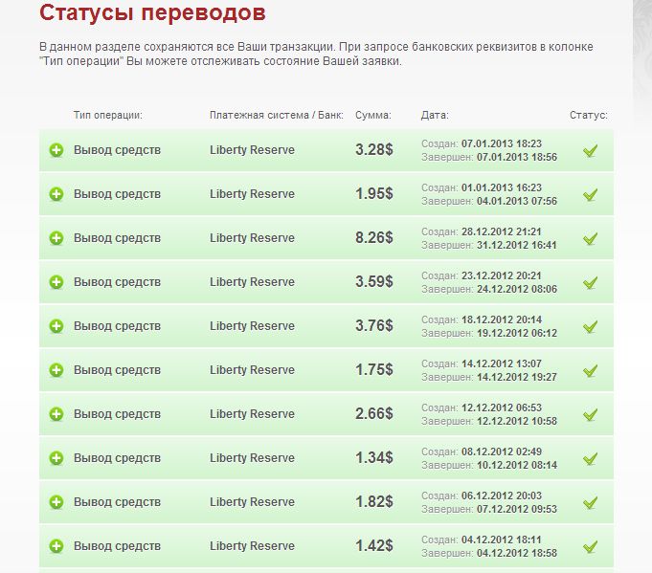Click created date 08.12.2012 02:49
This screenshot has width=652, height=573.
click(x=502, y=452)
